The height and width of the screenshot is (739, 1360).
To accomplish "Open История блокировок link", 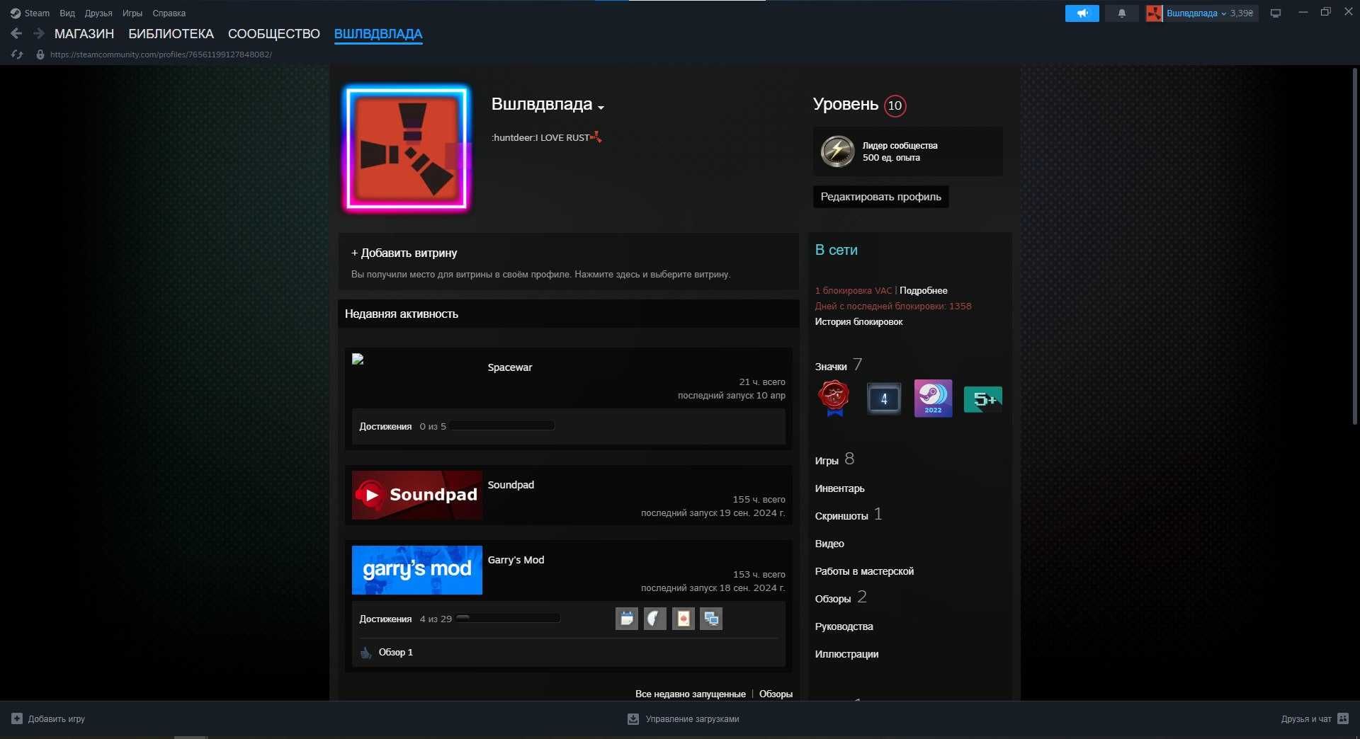I will (x=858, y=322).
